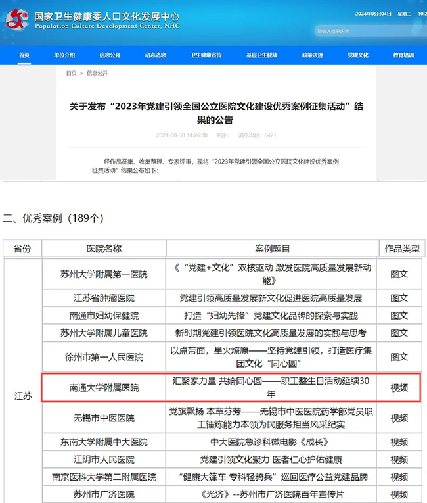
Task: Click the site title 国家卫生健康委人口文化发展中心
Action: [x=107, y=16]
